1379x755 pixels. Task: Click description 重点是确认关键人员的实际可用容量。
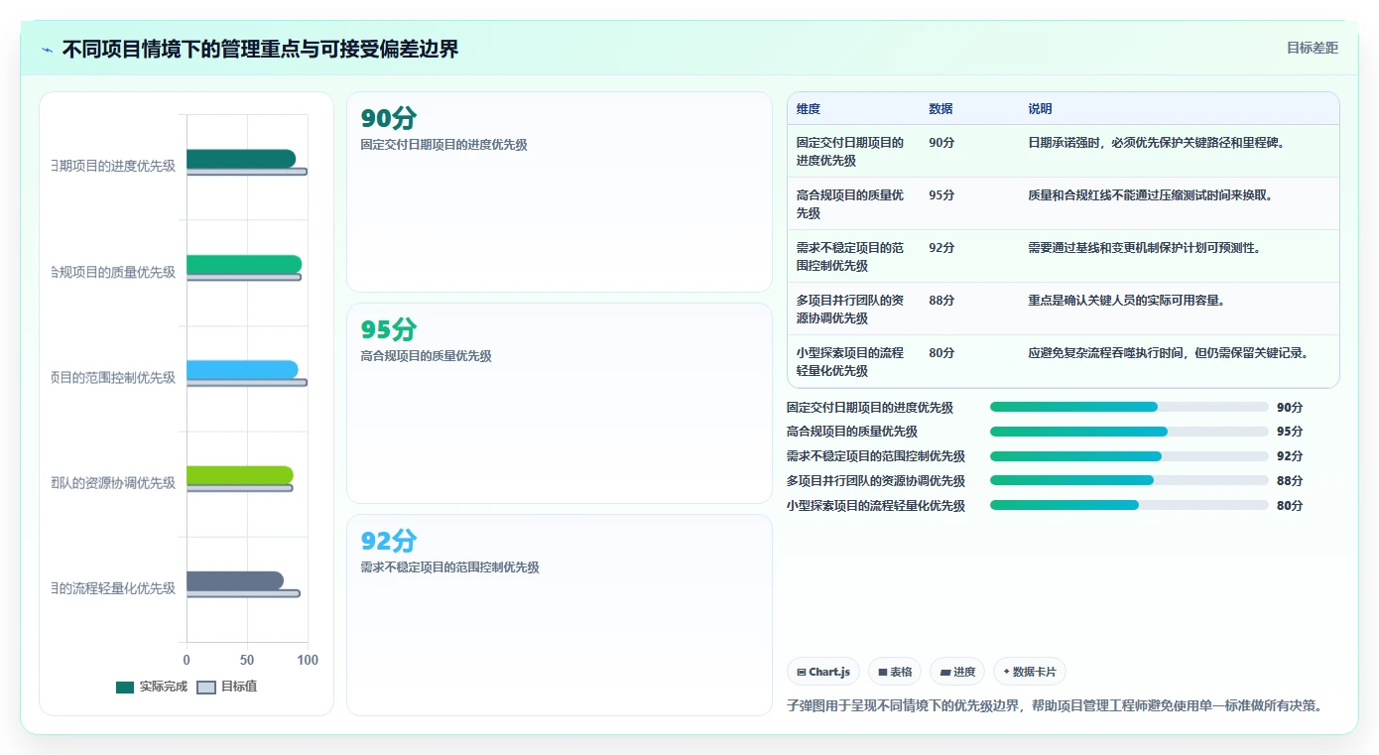coord(1127,300)
